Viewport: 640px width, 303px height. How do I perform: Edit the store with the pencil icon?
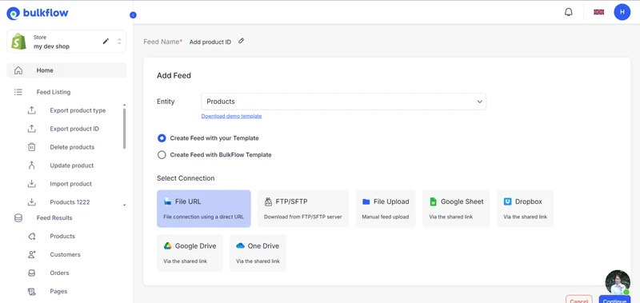106,42
